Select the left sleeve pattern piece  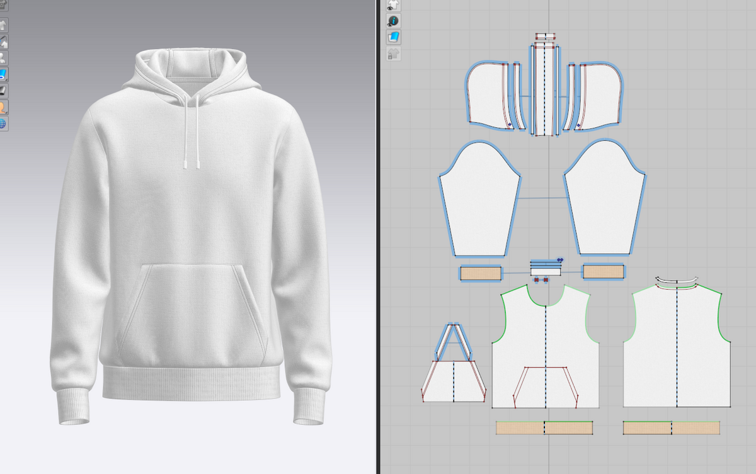[x=480, y=199]
